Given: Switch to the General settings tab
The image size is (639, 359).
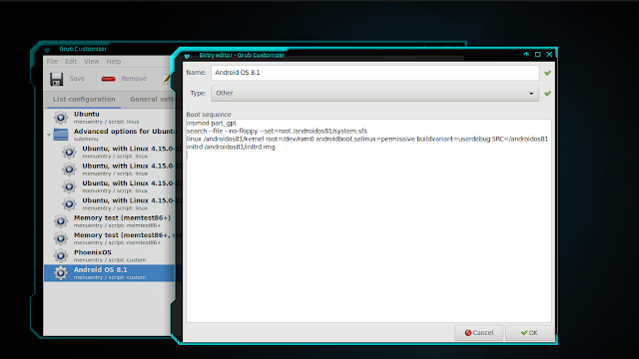Looking at the screenshot, I should pyautogui.click(x=152, y=100).
